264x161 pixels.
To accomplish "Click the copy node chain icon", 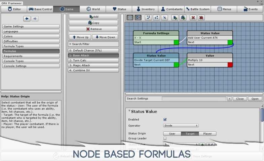I will coord(183,17).
